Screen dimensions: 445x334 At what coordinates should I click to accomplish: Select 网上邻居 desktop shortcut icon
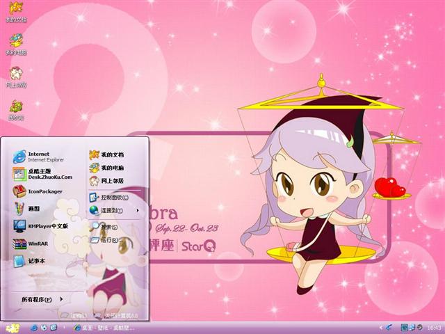click(16, 77)
